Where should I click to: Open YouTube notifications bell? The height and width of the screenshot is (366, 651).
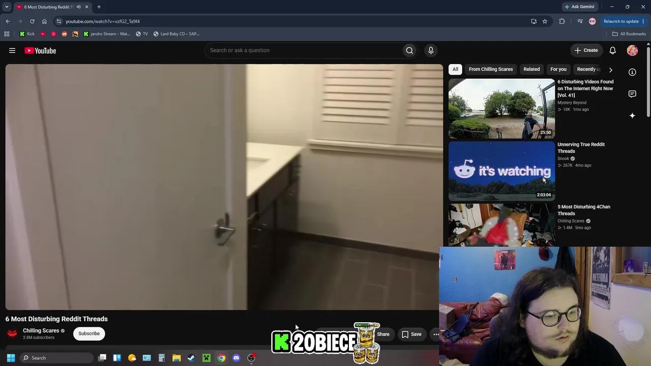[x=613, y=50]
